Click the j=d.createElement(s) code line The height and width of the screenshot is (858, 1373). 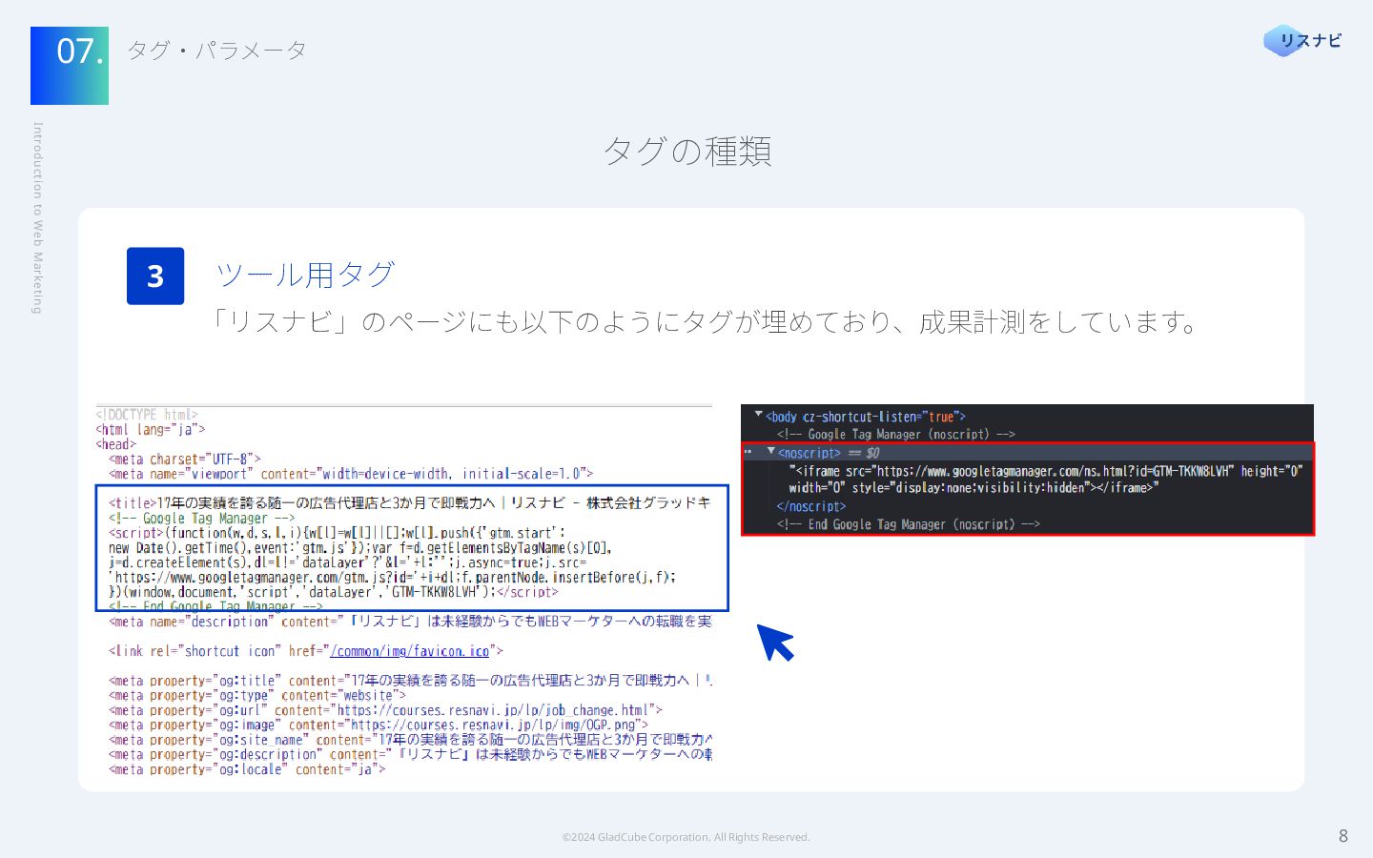click(x=348, y=562)
